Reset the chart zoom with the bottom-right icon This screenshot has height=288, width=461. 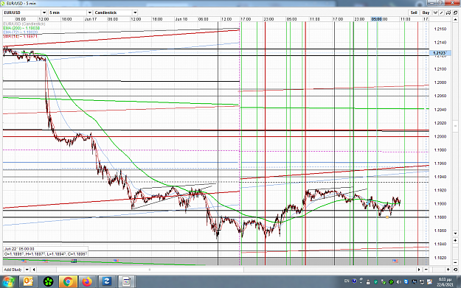(455, 270)
